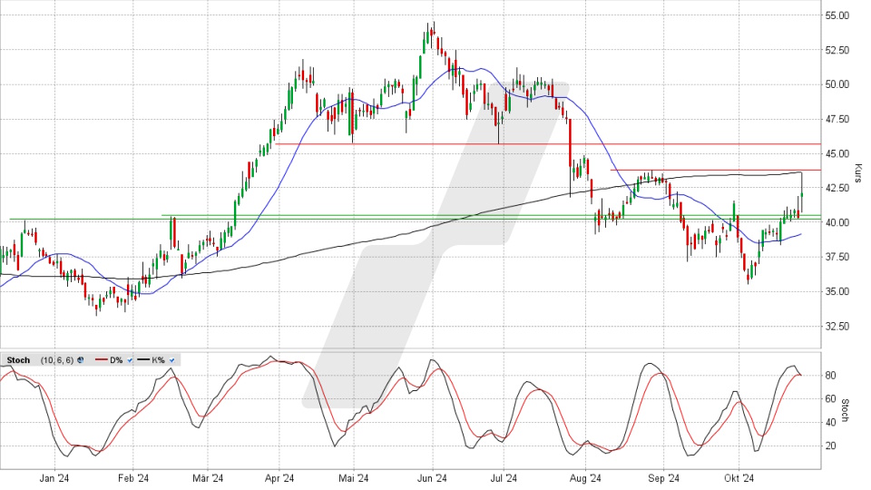Viewport: 871px width, 490px height.
Task: Click the Jan '24 date label
Action: tap(55, 478)
